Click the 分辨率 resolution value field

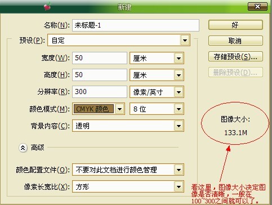(x=100, y=92)
